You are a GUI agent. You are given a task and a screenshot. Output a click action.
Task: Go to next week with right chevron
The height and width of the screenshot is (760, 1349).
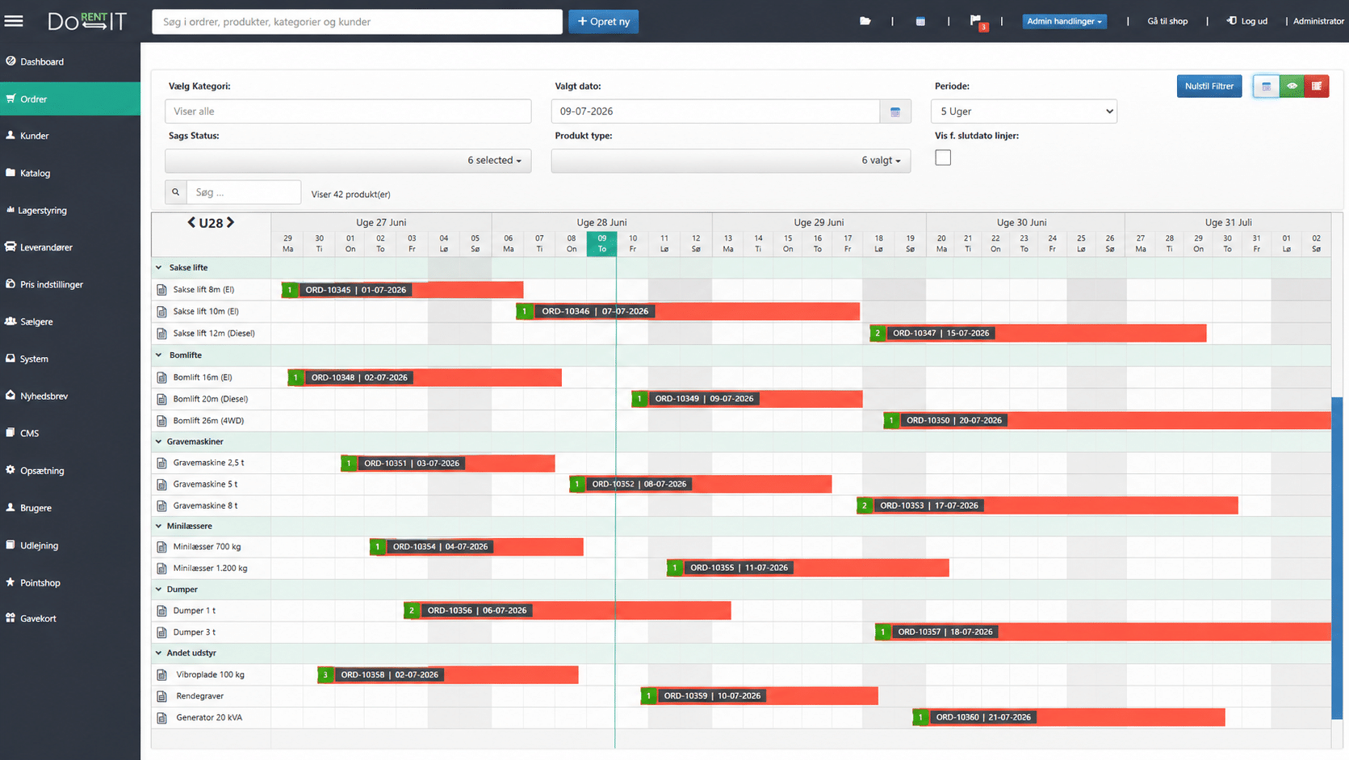click(x=230, y=222)
